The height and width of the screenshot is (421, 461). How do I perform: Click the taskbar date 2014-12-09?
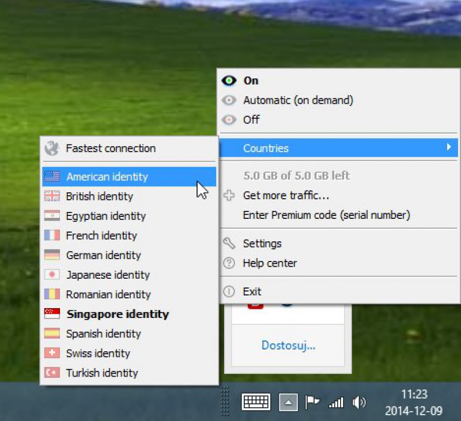414,411
